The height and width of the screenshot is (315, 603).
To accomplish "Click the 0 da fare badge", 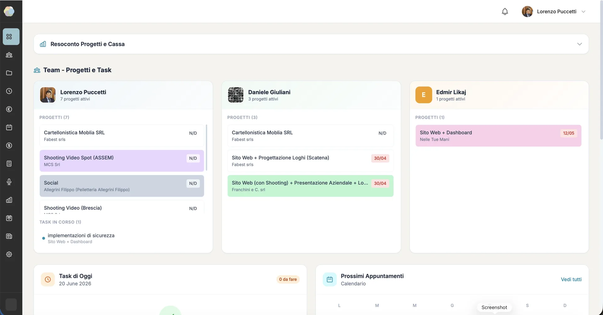I will (x=288, y=279).
